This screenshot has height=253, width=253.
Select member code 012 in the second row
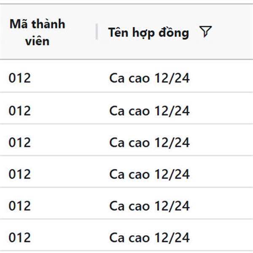[x=20, y=110]
